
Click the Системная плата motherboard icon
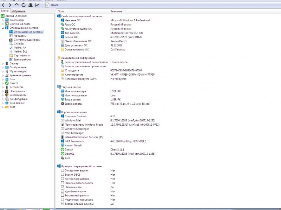(7, 24)
